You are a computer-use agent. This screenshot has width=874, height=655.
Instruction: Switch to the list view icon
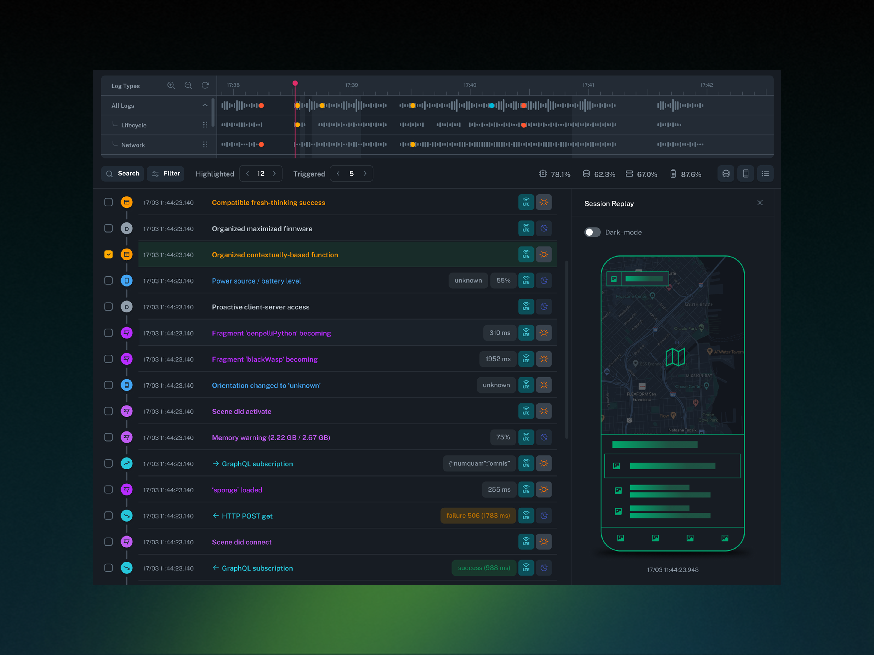765,174
